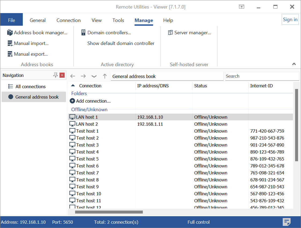The height and width of the screenshot is (228, 301).
Task: Click the Add connection plus icon
Action: (72, 101)
